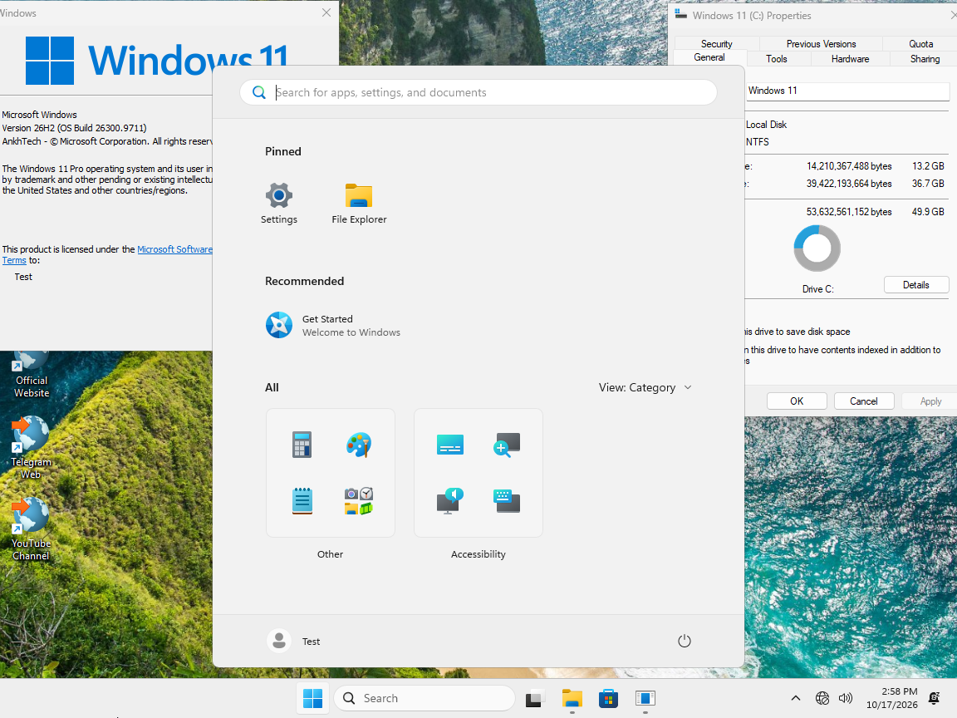Select the Accessibility category label

[x=478, y=554]
